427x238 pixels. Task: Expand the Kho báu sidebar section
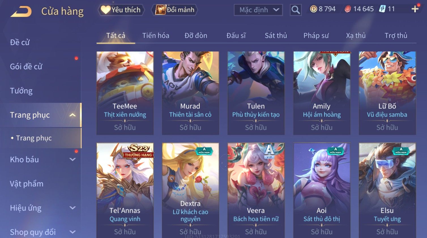(73, 159)
